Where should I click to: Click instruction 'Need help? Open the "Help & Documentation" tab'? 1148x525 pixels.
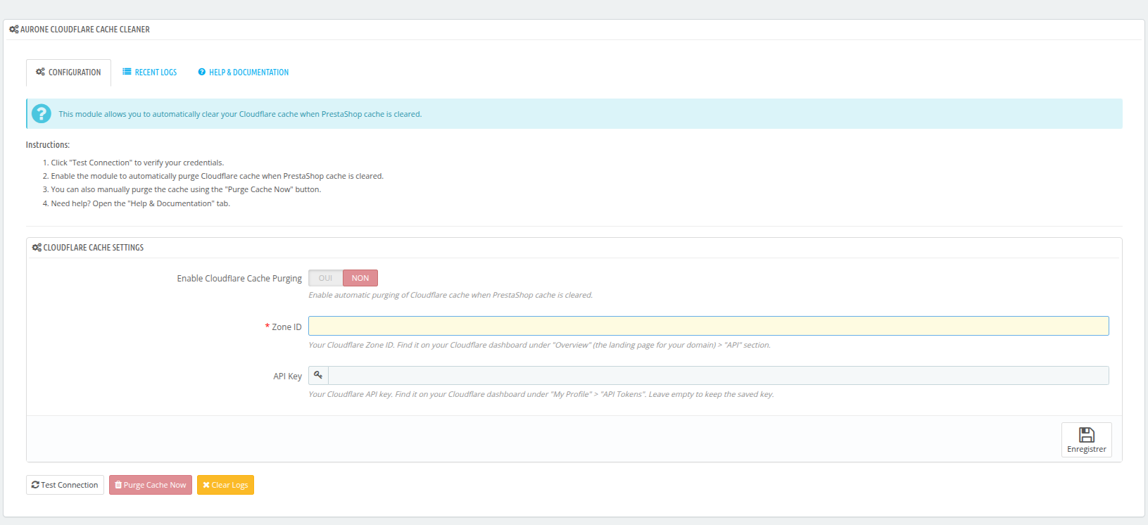[x=141, y=203]
